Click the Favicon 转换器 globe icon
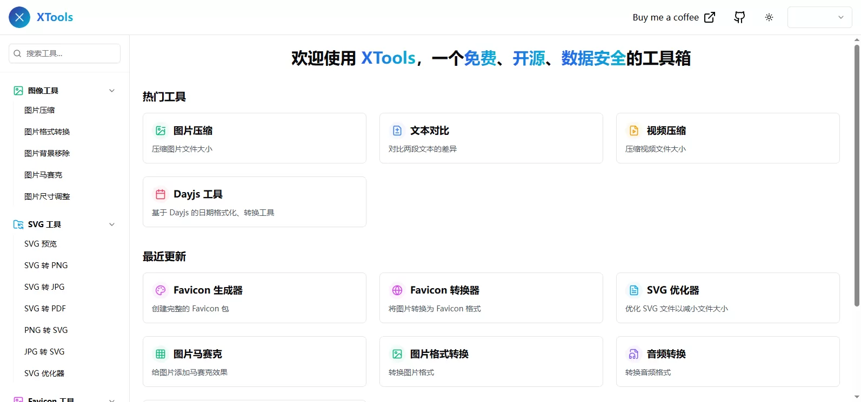 coord(397,290)
